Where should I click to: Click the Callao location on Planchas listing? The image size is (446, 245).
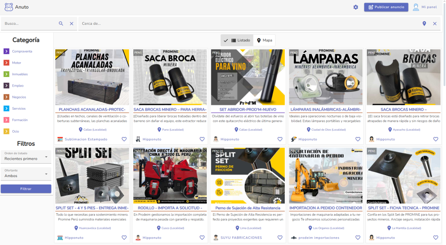(x=92, y=130)
